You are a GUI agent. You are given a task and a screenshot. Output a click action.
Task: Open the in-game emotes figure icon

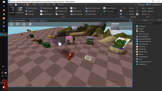pos(30,24)
